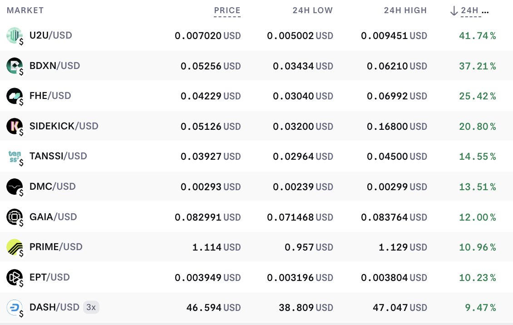
Task: Click the SIDEKICK token icon
Action: (13, 126)
